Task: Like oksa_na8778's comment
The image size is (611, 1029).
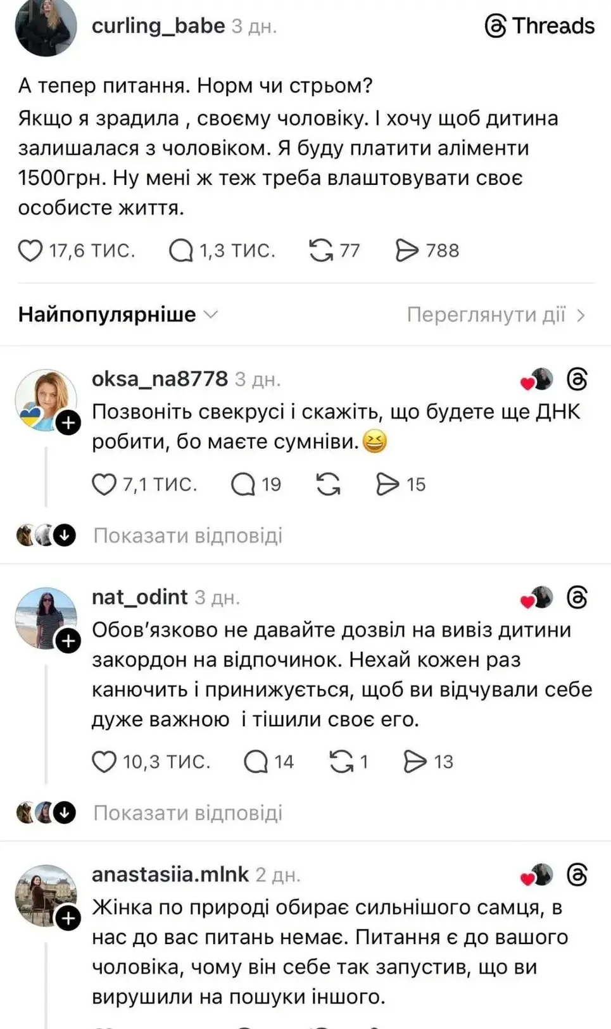Action: click(x=104, y=484)
